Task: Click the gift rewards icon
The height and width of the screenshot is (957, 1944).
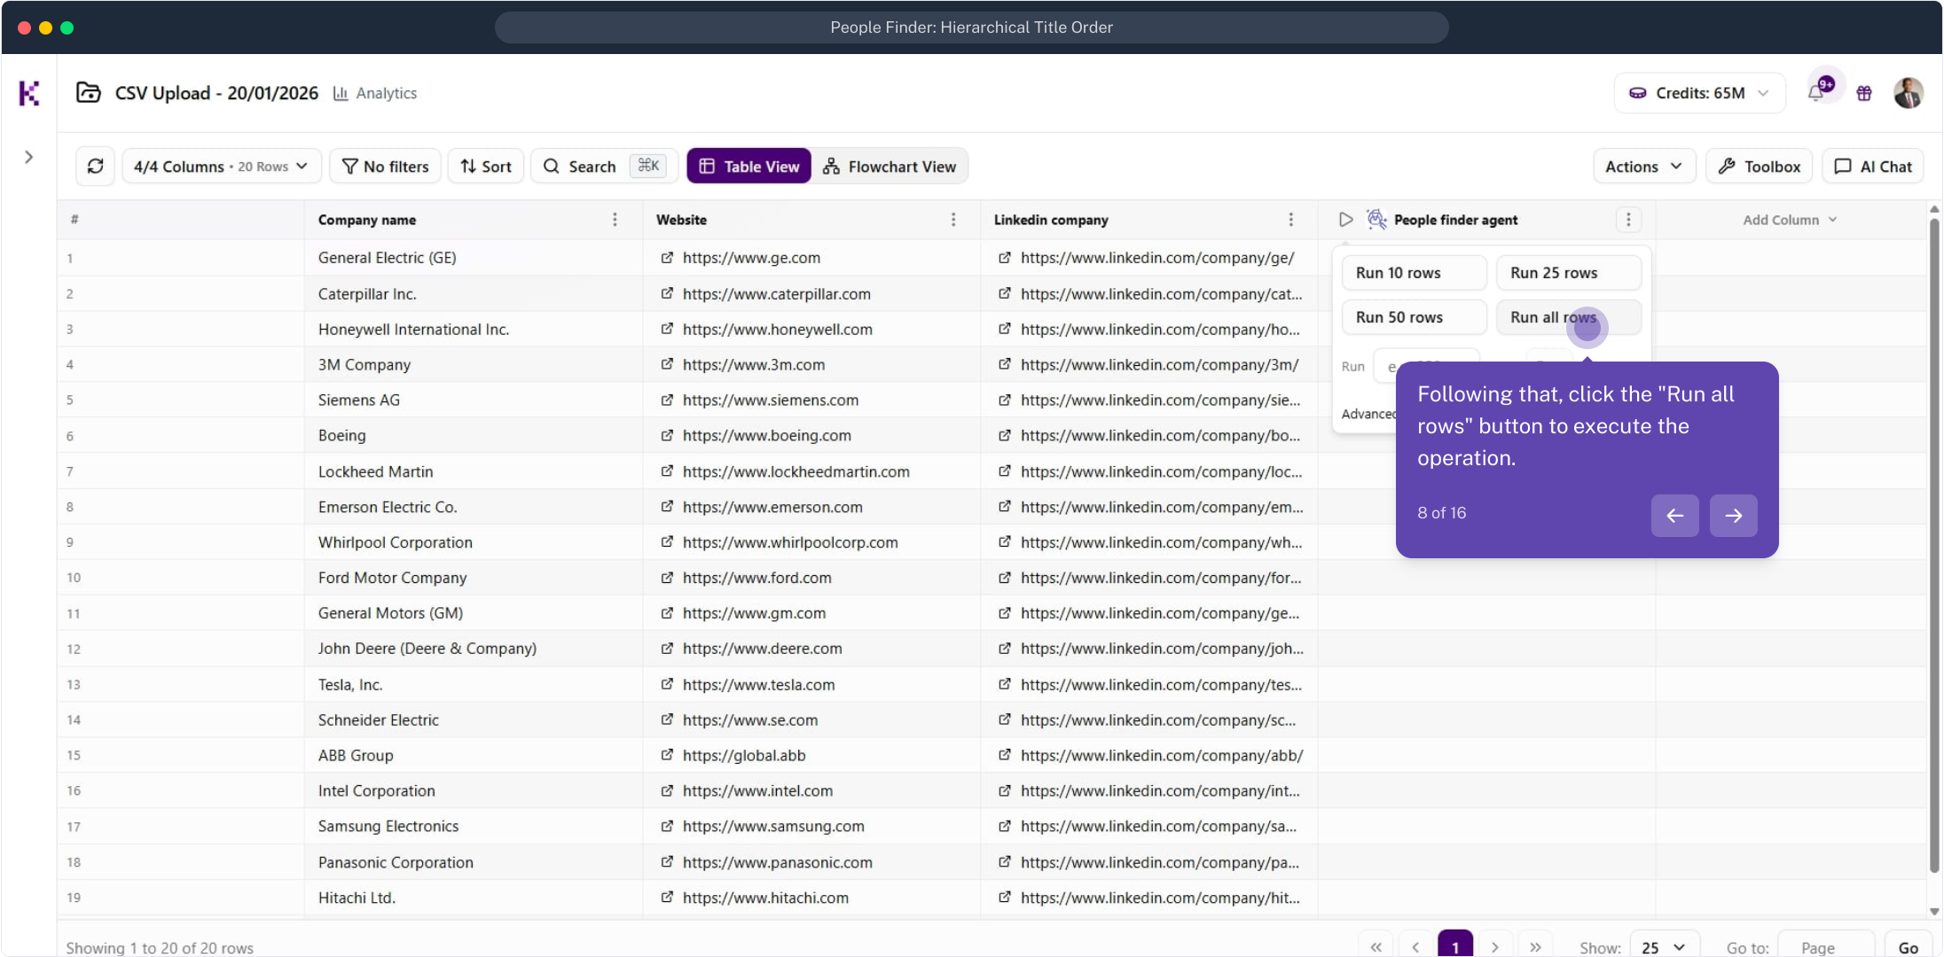Action: click(1864, 93)
